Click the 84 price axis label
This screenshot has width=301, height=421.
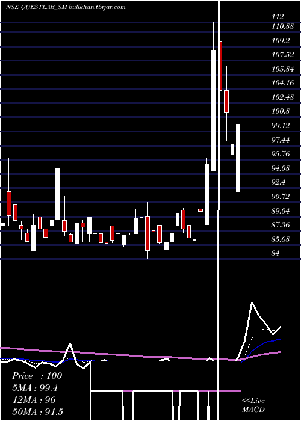276,253
